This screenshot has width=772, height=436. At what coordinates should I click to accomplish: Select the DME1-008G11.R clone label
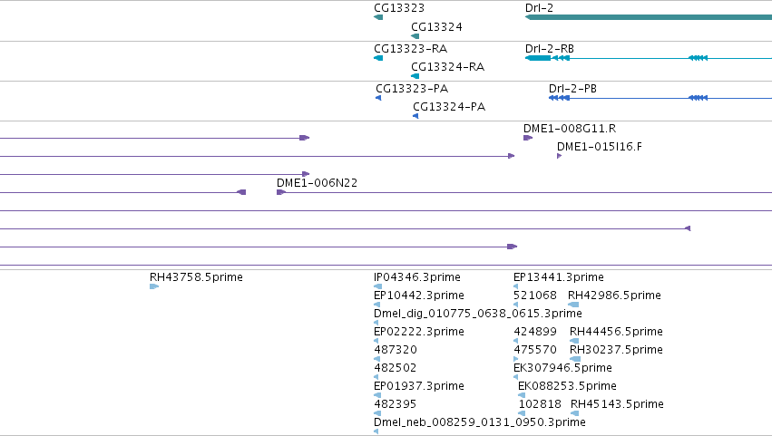[570, 129]
